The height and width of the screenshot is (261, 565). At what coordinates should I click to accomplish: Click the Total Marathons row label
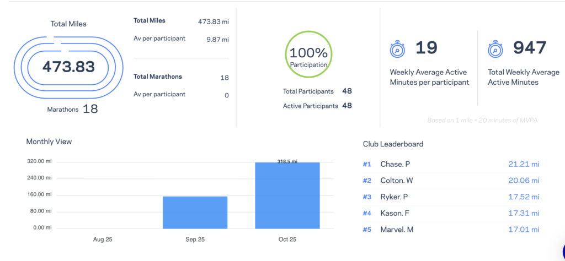(158, 77)
